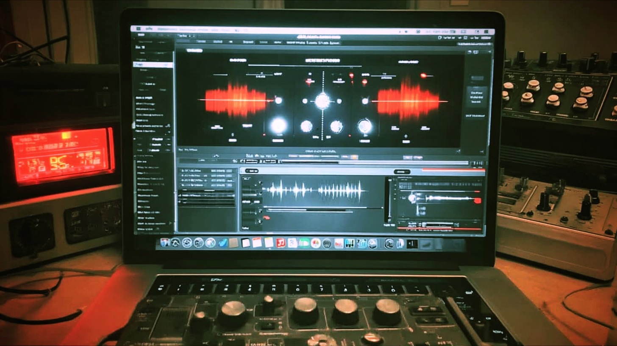Open the Music app from the Dock

tap(281, 243)
